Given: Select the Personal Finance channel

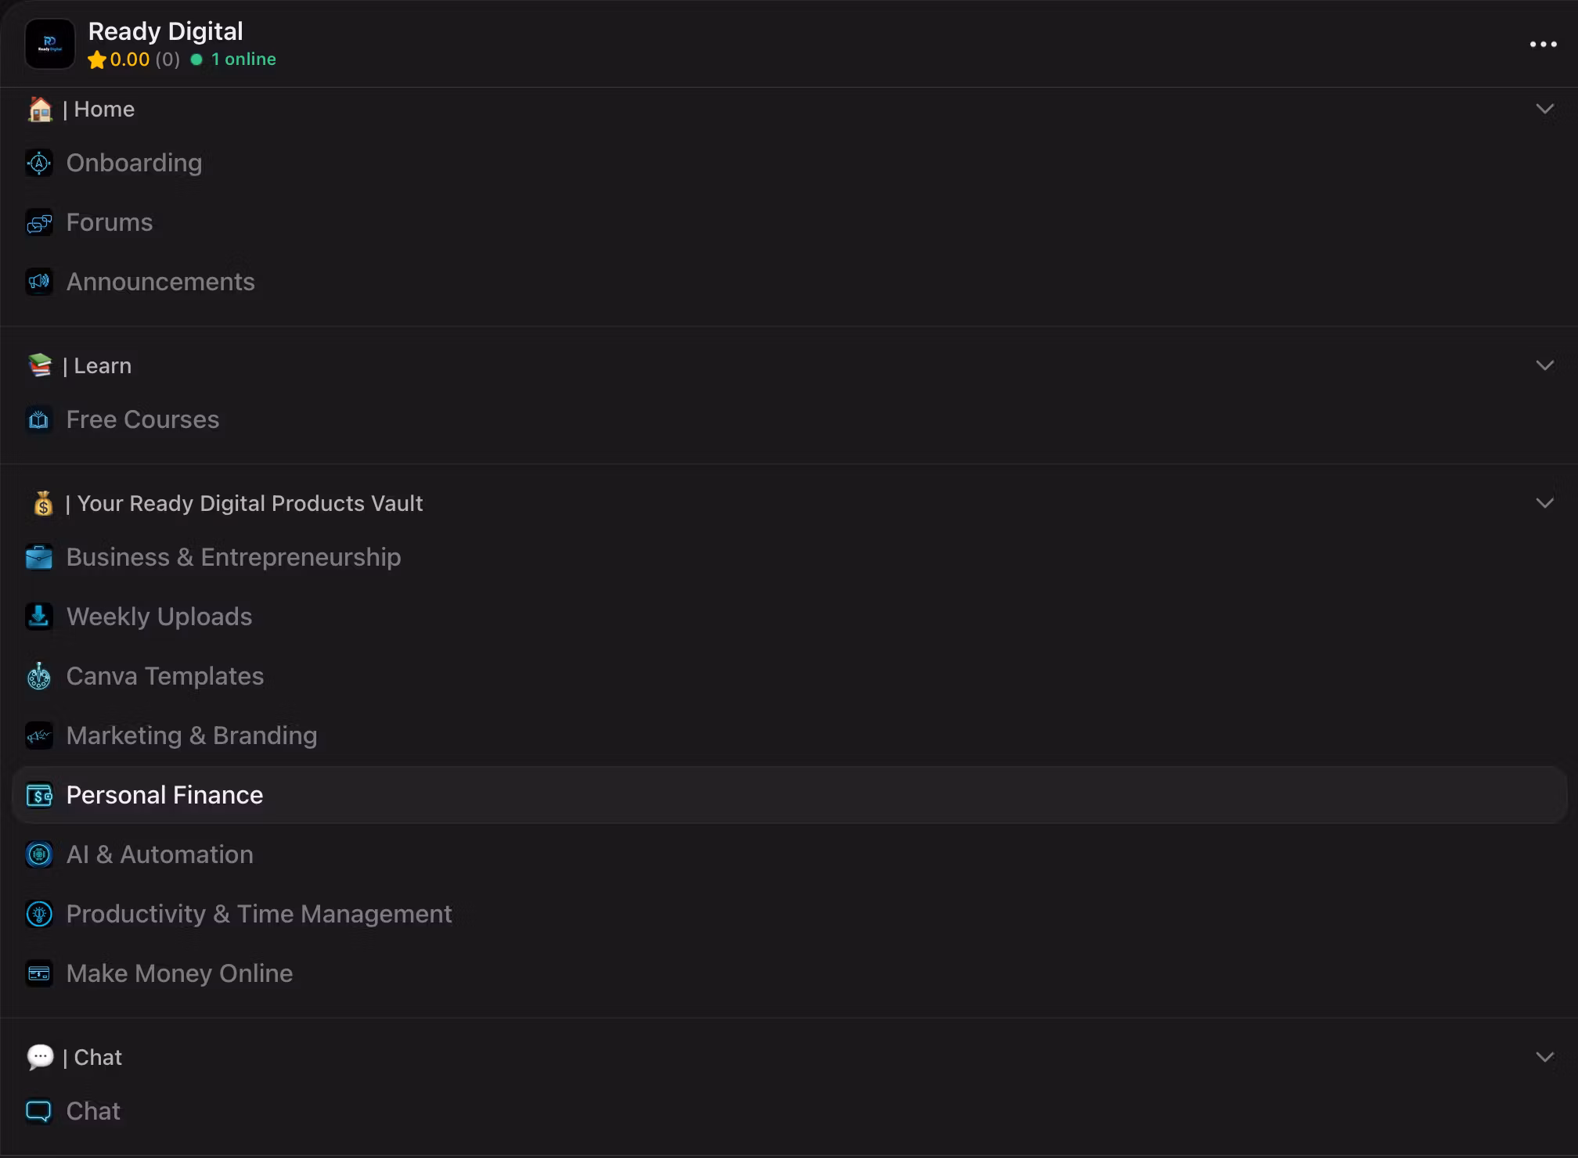Looking at the screenshot, I should (x=164, y=795).
